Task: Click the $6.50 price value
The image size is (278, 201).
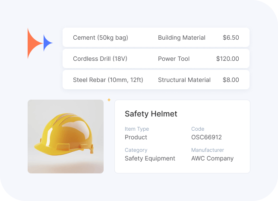Action: [x=231, y=38]
